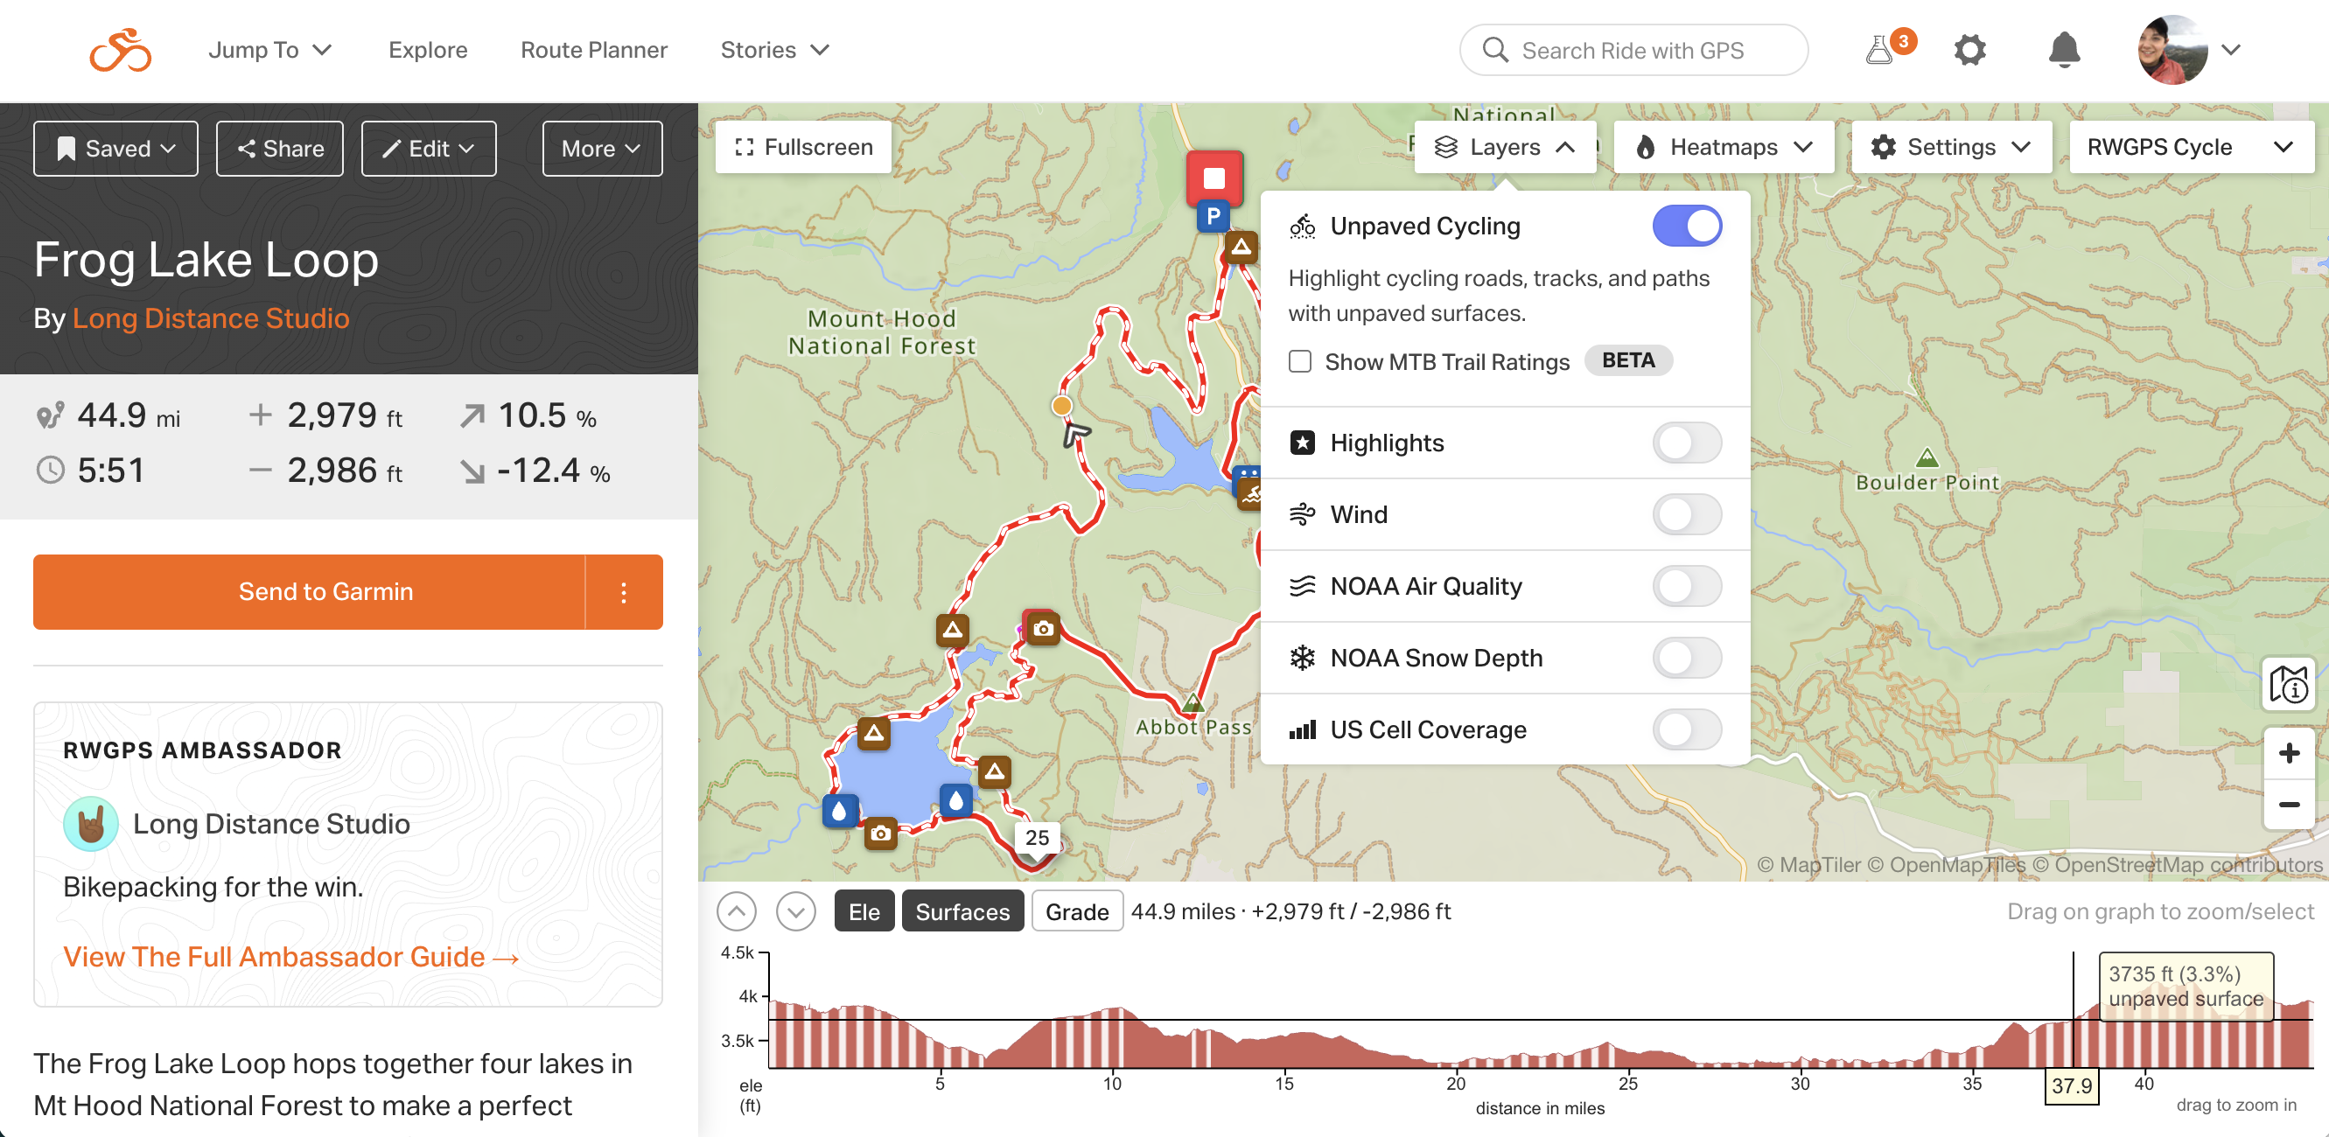Click the red route end marker
2329x1137 pixels.
point(1213,178)
